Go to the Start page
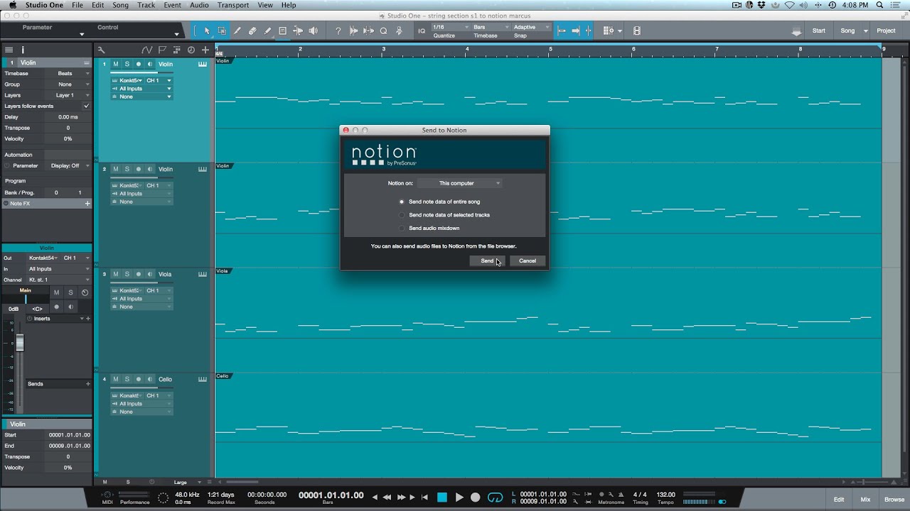The image size is (910, 511). 819,31
